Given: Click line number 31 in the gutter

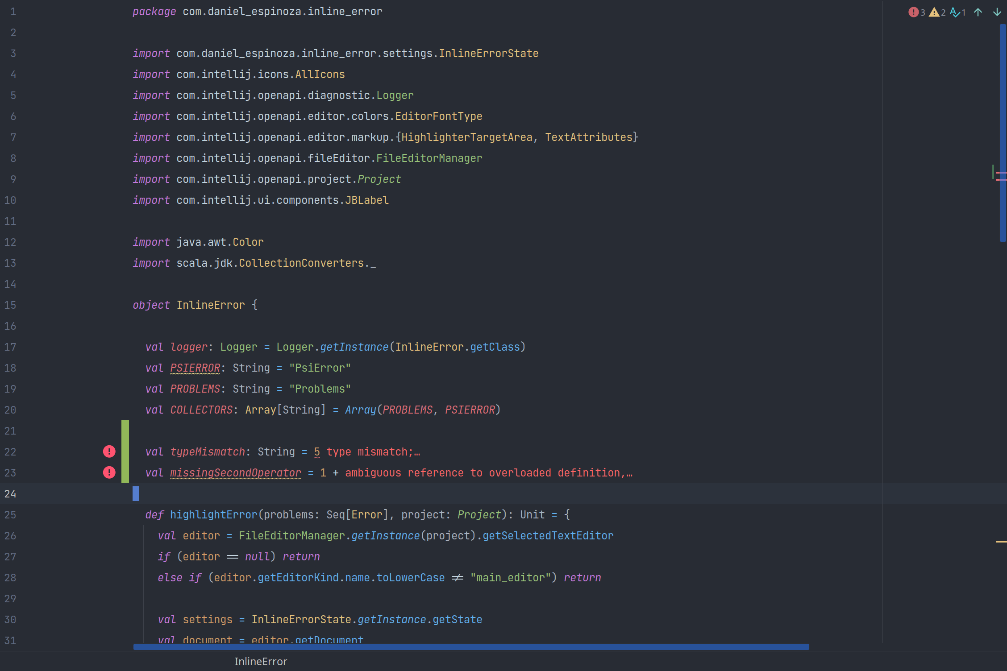Looking at the screenshot, I should tap(10, 641).
